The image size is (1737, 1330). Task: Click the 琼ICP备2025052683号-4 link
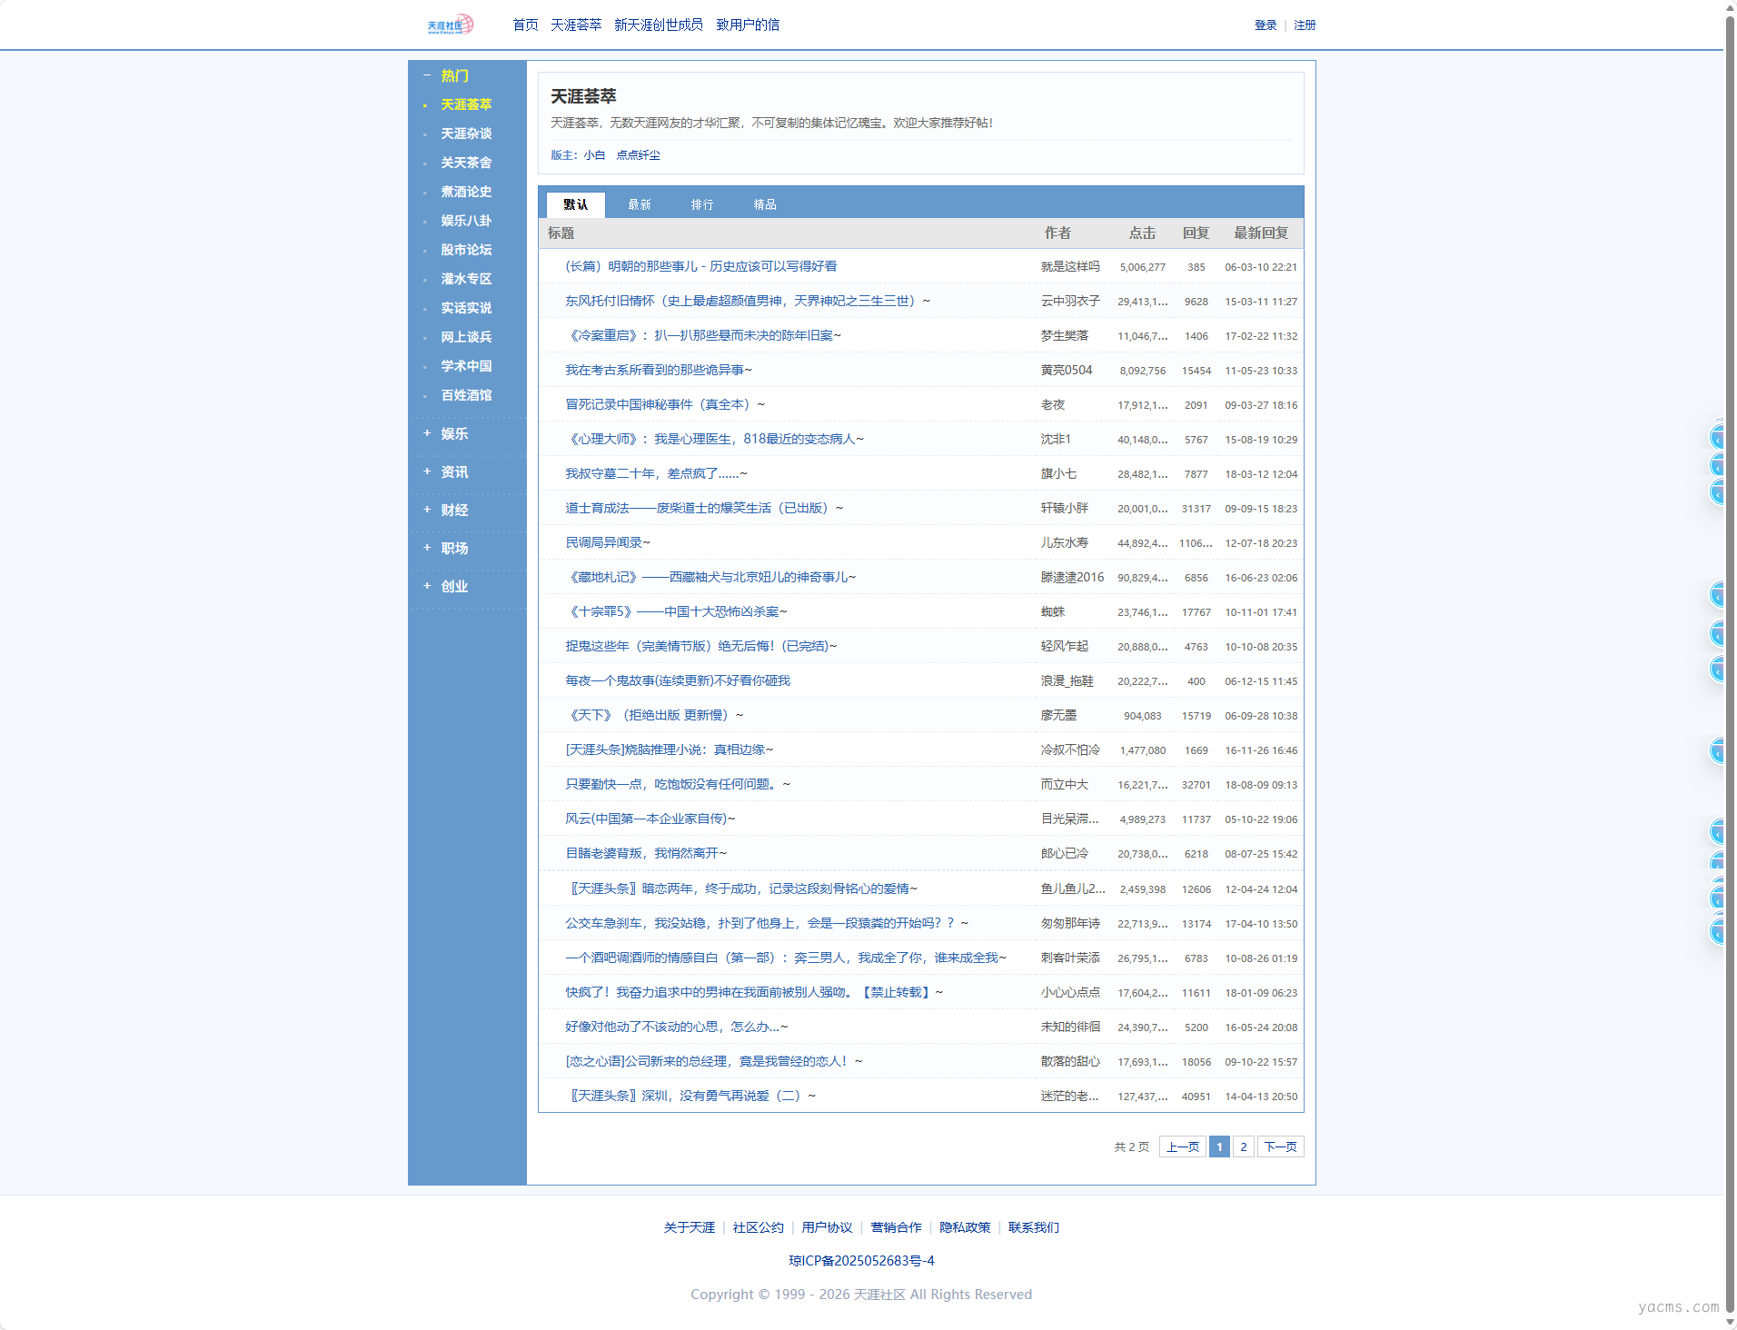[x=861, y=1260]
